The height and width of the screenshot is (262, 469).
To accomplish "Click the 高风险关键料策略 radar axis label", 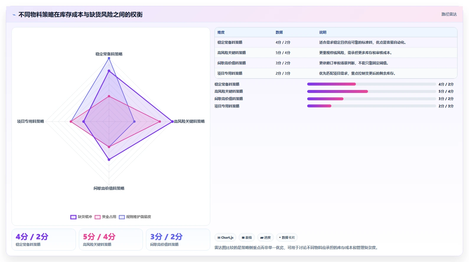I will coord(189,121).
